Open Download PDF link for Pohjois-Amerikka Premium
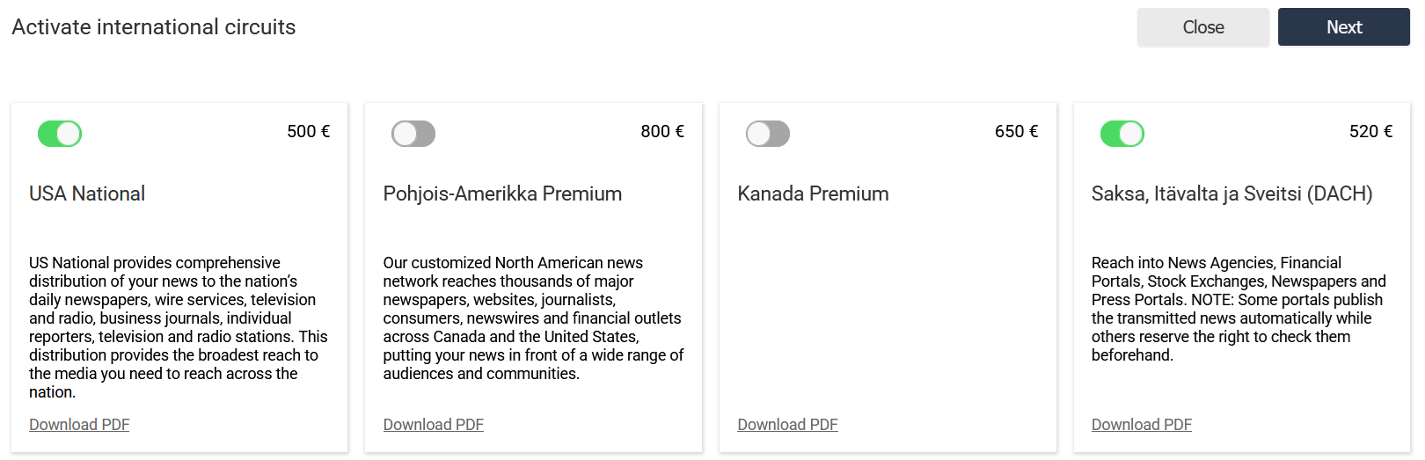Image resolution: width=1425 pixels, height=460 pixels. 434,425
